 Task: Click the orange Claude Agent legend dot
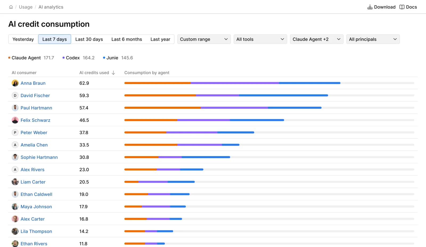click(9, 58)
